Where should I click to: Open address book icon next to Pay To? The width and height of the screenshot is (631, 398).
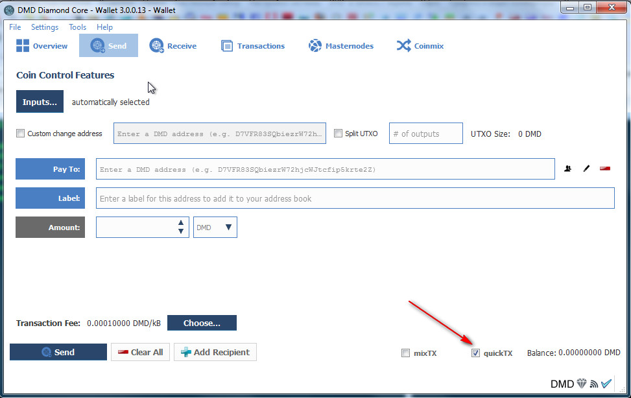568,169
